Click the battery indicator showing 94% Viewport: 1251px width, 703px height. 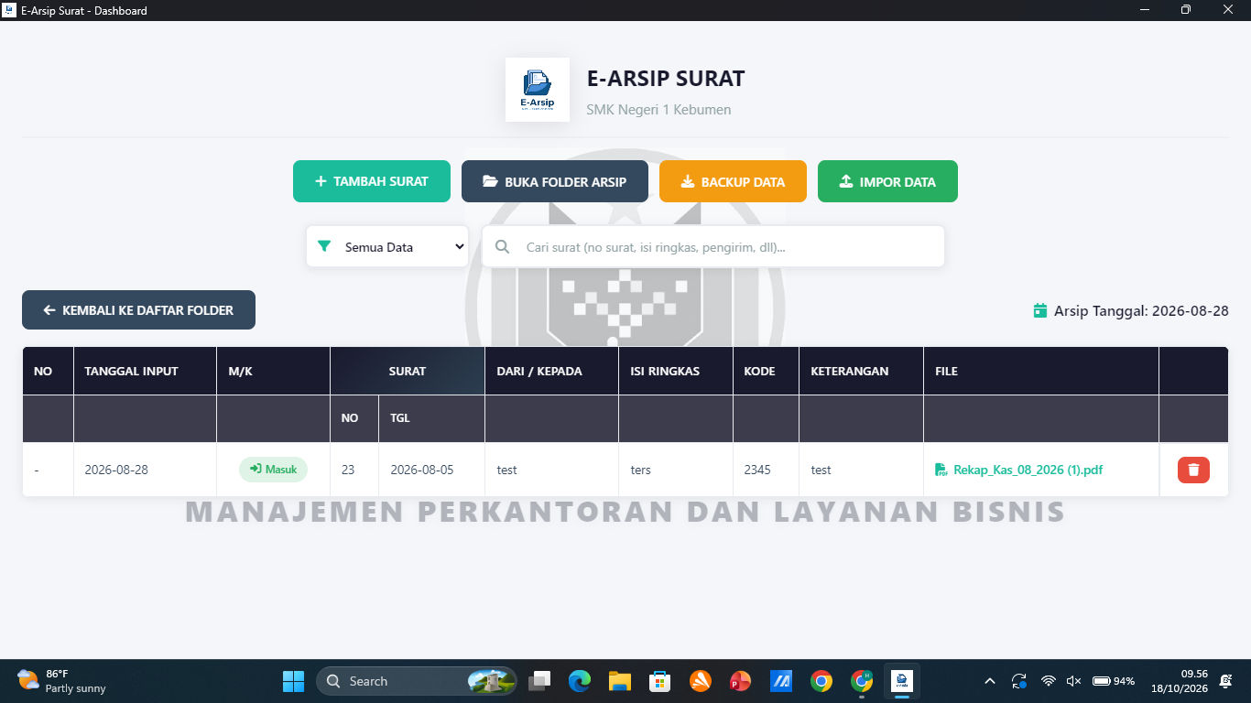[x=1114, y=681]
